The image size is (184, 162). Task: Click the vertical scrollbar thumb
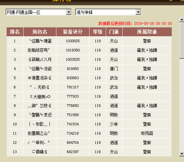(x=182, y=40)
